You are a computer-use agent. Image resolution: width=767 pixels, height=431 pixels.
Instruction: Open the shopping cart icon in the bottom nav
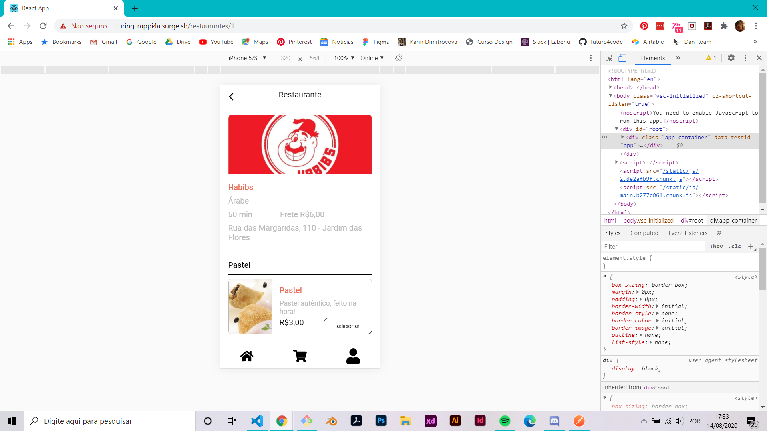[300, 356]
